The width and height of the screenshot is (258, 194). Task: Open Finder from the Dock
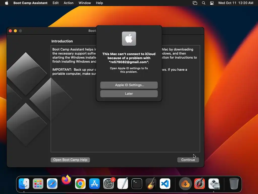tap(24, 184)
